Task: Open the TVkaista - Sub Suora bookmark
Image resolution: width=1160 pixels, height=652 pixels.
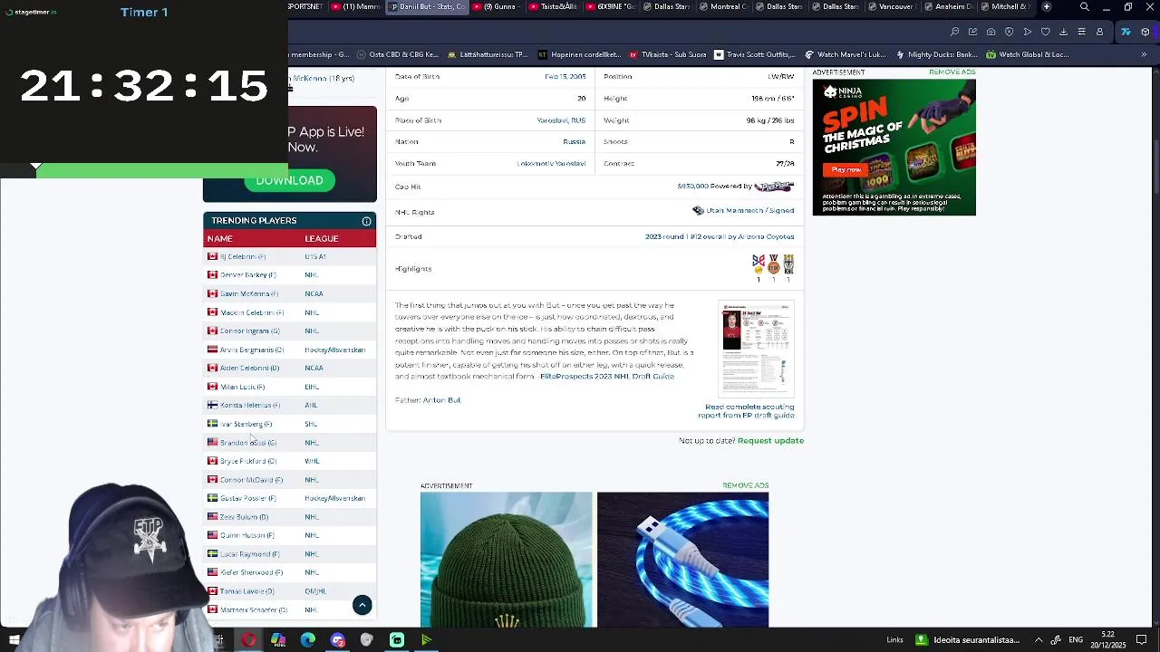Action: pos(668,54)
